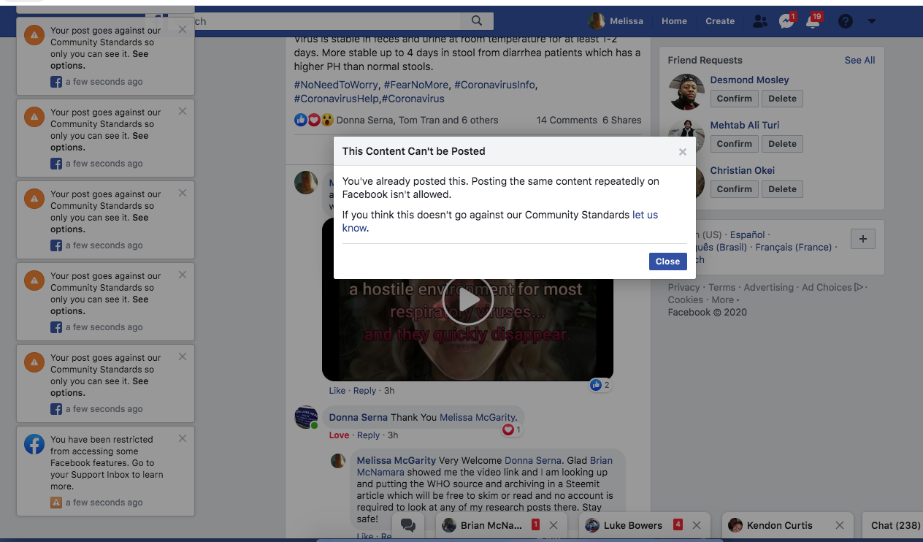This screenshot has width=923, height=542.
Task: Open the Friend Requests icon in the top bar
Action: click(759, 21)
